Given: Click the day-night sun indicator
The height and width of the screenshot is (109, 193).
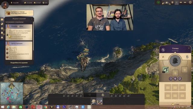Looking at the screenshot, I should [x=166, y=3].
